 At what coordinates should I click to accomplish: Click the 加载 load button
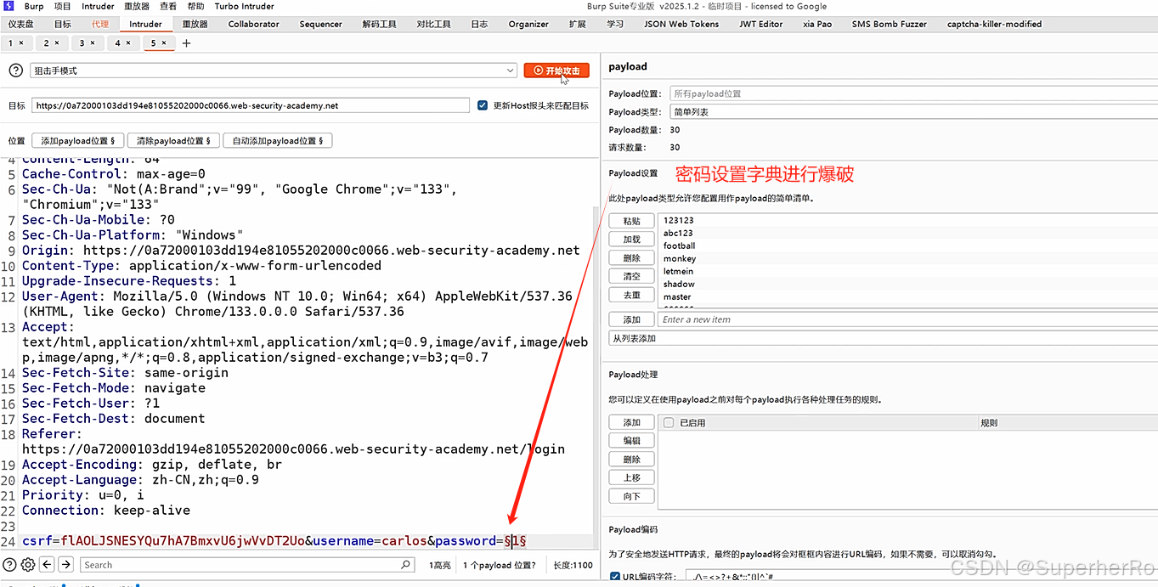tap(632, 240)
